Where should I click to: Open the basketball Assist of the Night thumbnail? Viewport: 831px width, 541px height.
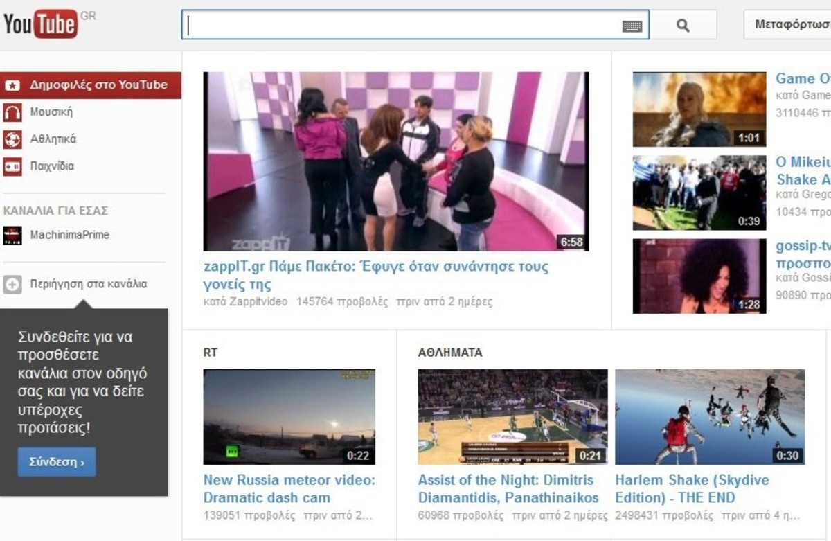click(x=512, y=416)
